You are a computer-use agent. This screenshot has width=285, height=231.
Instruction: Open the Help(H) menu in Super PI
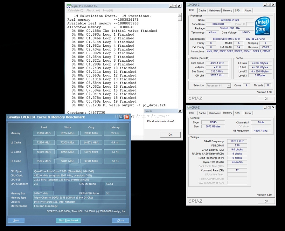[x=108, y=10]
